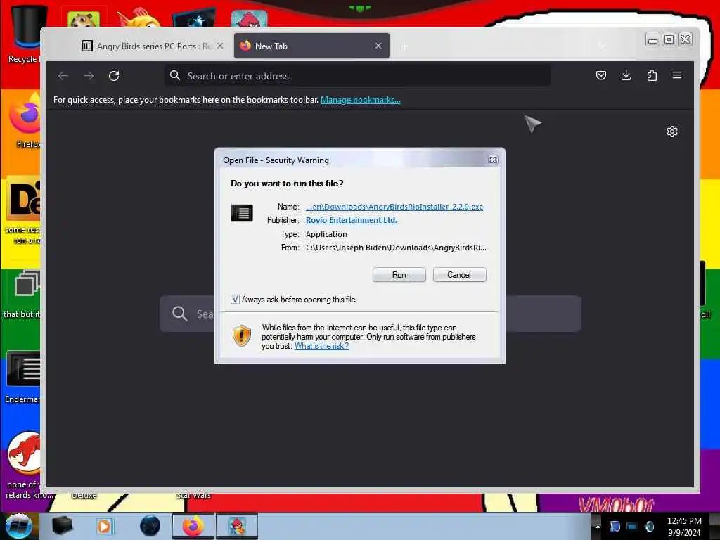This screenshot has width=720, height=540.
Task: Click the Search or enter address bar
Action: [x=357, y=76]
